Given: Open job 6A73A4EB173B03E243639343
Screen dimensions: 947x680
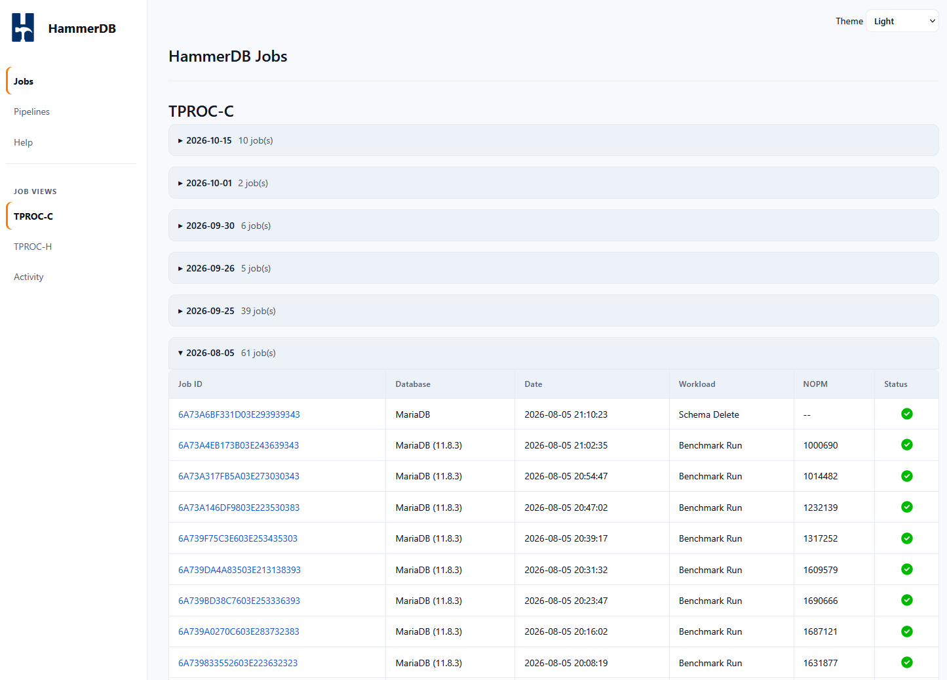Looking at the screenshot, I should (239, 445).
